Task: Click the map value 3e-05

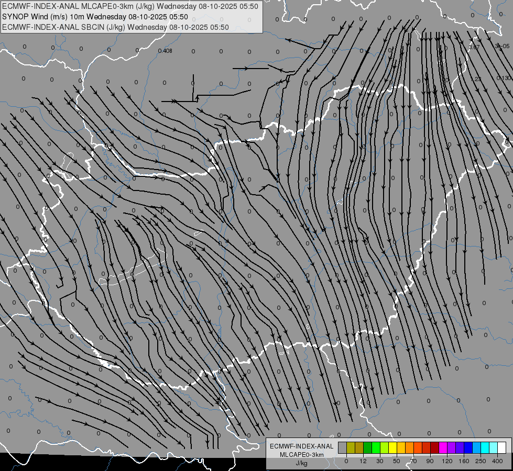Action: click(x=502, y=47)
